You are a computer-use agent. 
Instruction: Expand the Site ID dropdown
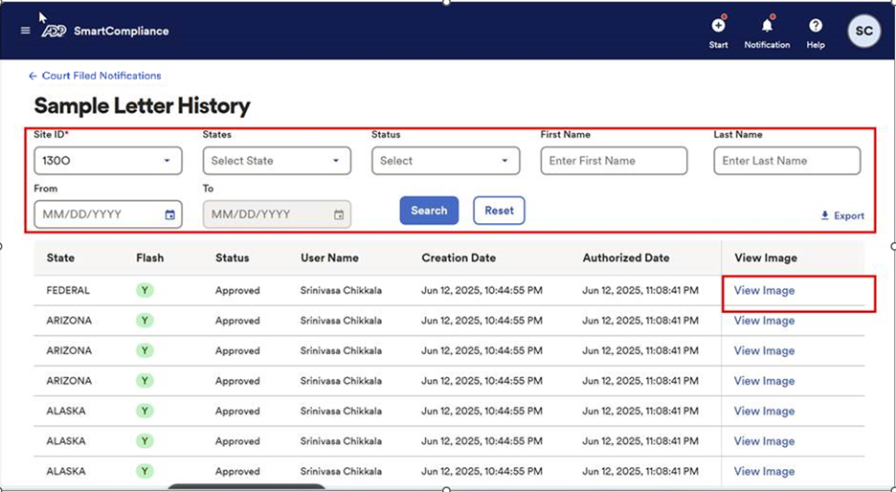[167, 161]
